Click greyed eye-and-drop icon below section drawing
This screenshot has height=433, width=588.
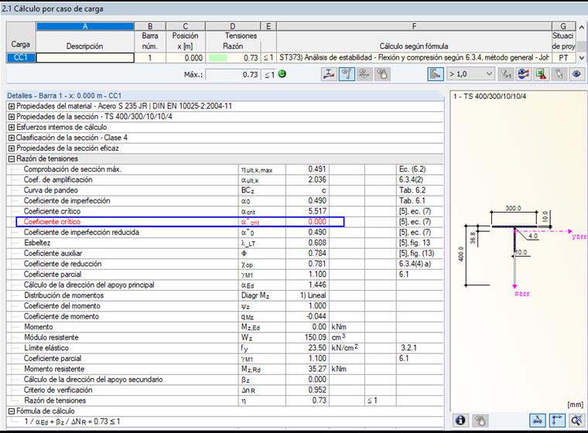(x=480, y=421)
